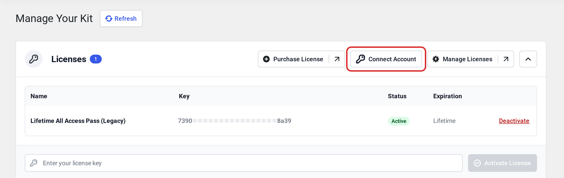Click the Active status badge
The height and width of the screenshot is (178, 564).
pyautogui.click(x=399, y=121)
